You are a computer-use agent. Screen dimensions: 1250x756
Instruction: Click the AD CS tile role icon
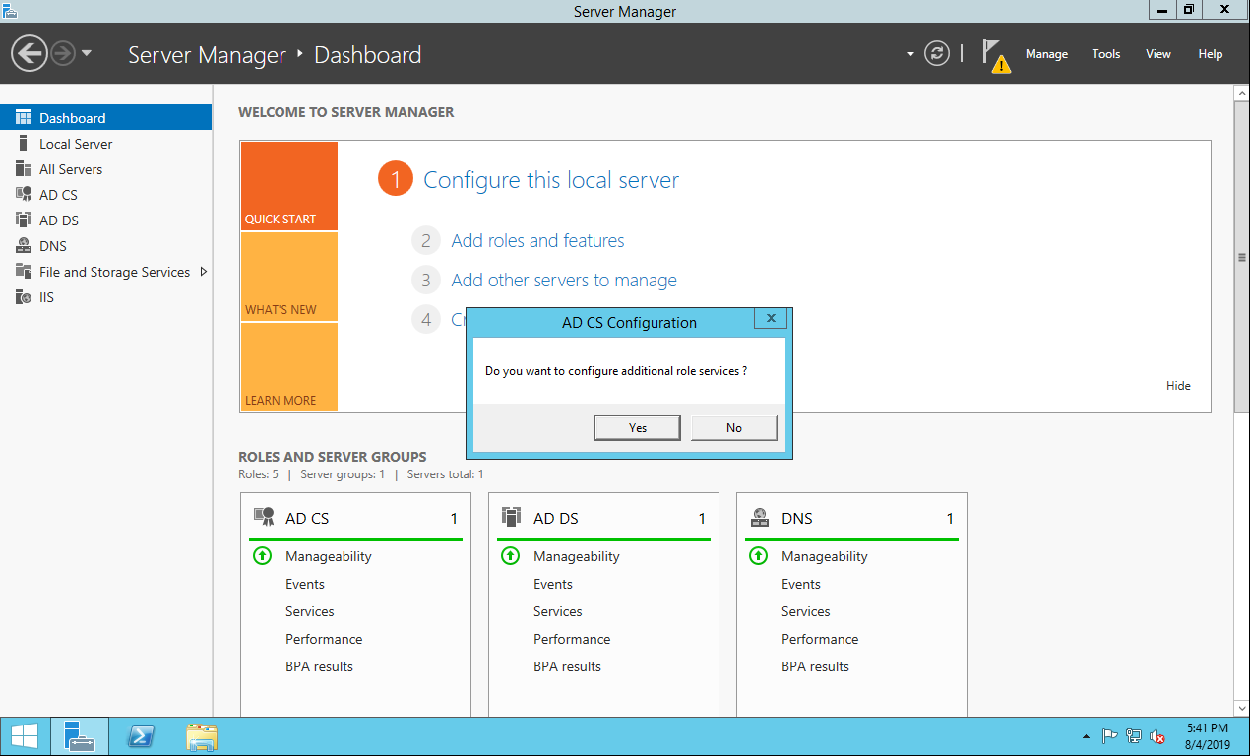click(x=264, y=518)
